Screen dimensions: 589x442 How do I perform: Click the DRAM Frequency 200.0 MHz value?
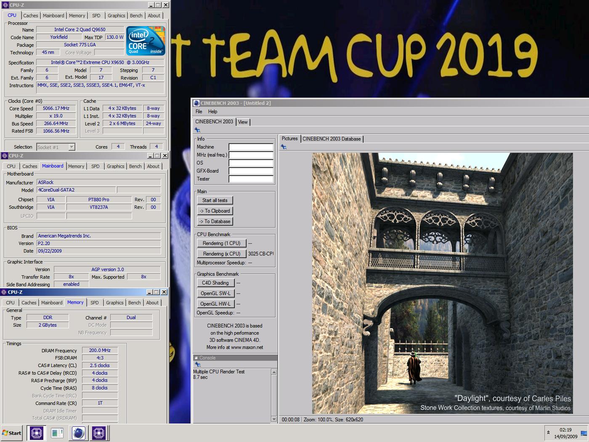pyautogui.click(x=100, y=350)
